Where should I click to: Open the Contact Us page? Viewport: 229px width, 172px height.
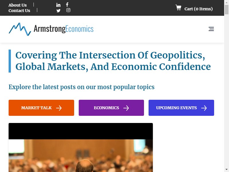point(19,11)
